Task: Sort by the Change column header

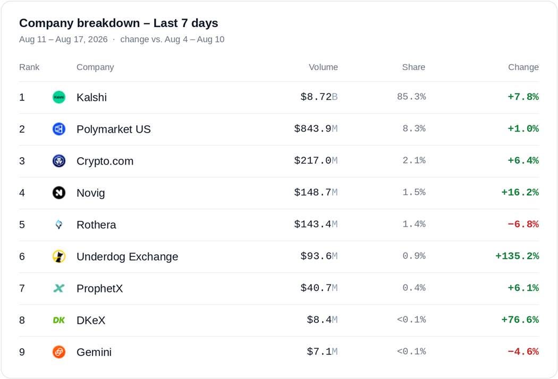Action: 523,67
